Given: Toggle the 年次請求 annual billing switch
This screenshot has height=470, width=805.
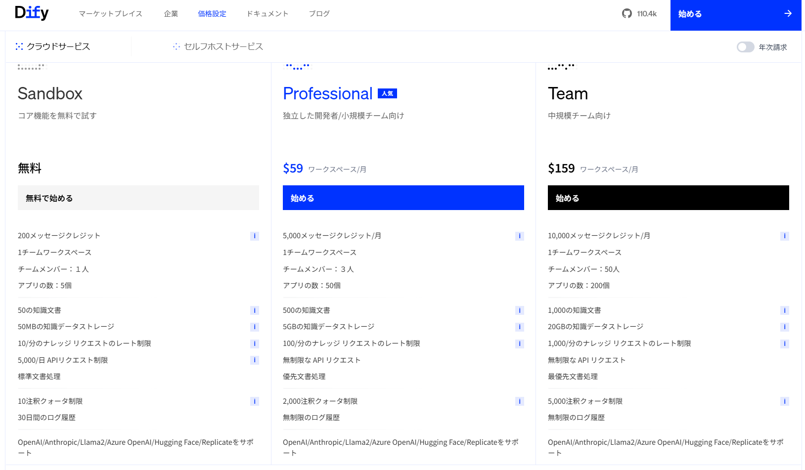Looking at the screenshot, I should 745,47.
